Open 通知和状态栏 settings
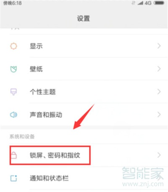This screenshot has height=192, width=168. click(x=84, y=178)
